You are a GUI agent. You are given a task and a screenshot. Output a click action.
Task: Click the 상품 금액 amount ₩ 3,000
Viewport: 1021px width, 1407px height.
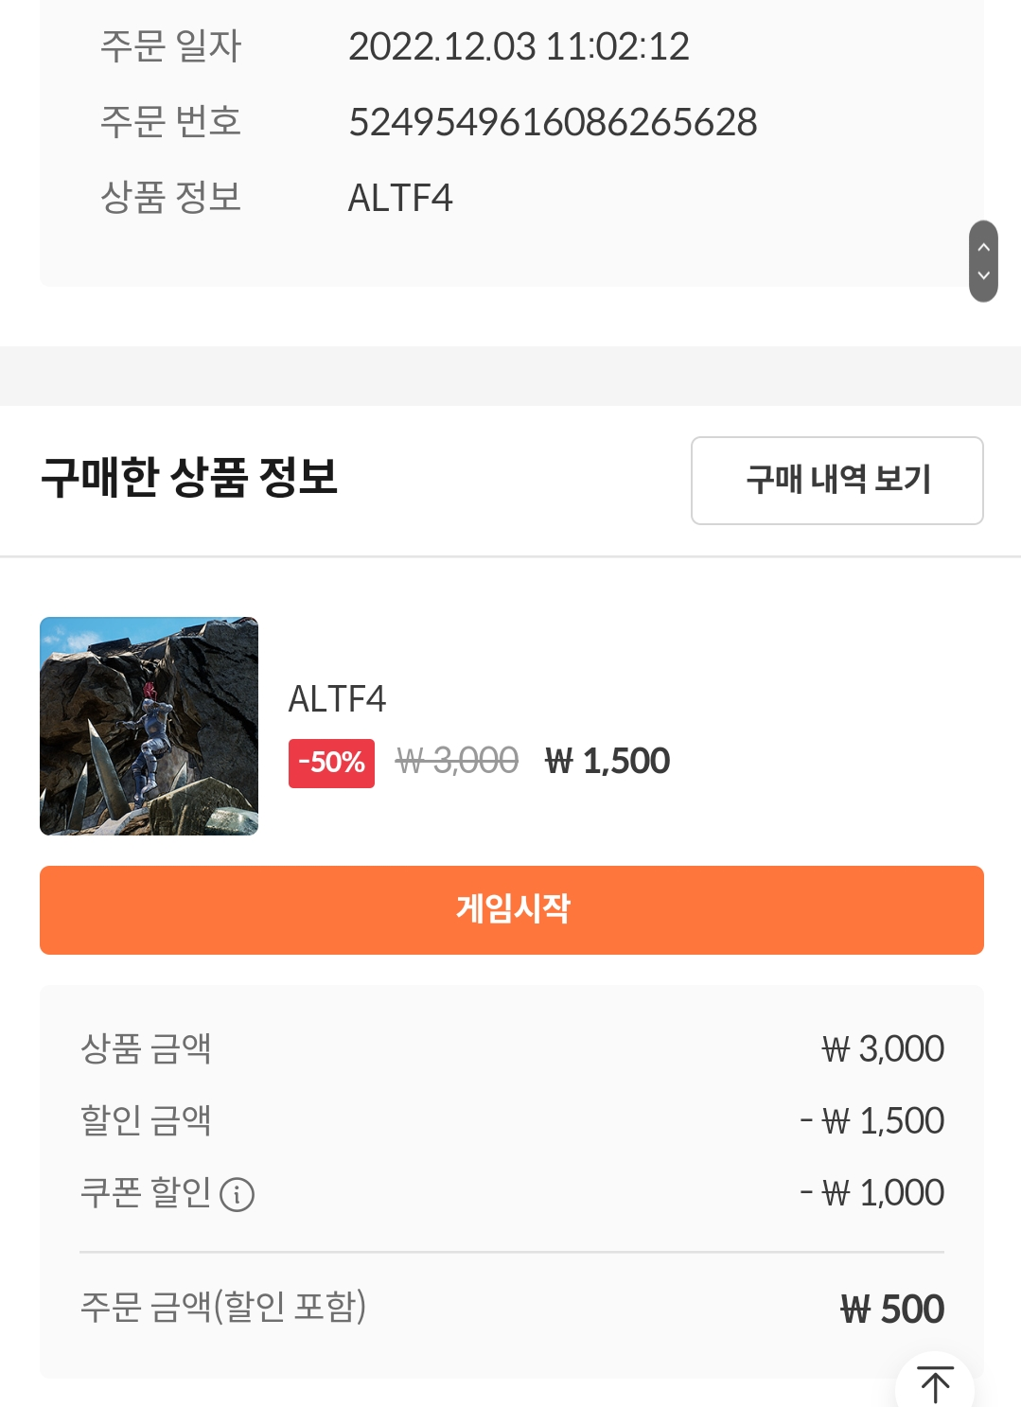883,1048
